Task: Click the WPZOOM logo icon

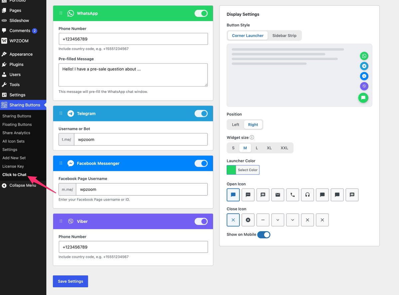Action: coord(4,41)
